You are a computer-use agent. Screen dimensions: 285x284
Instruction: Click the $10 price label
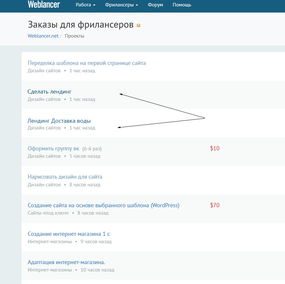point(215,148)
